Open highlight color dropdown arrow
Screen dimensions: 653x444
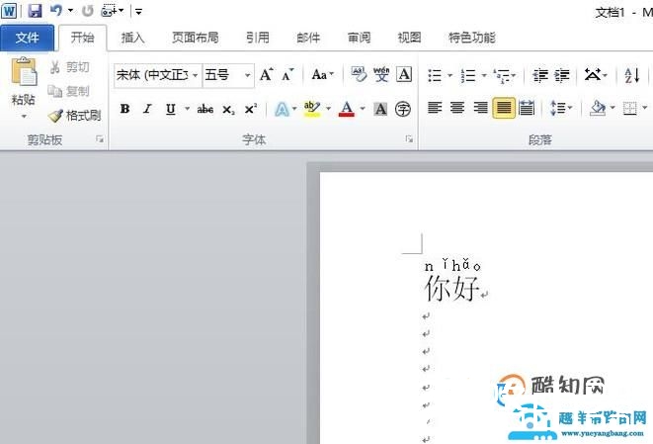tap(328, 109)
